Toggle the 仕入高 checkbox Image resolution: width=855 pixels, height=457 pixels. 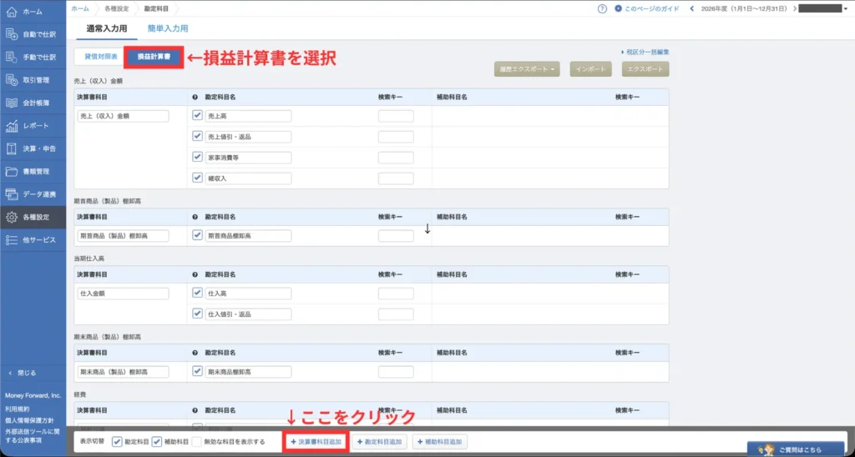(x=197, y=293)
